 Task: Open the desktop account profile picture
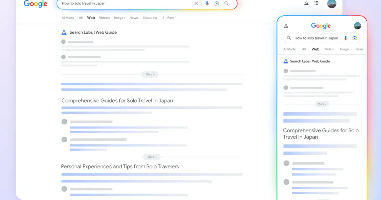[332, 3]
